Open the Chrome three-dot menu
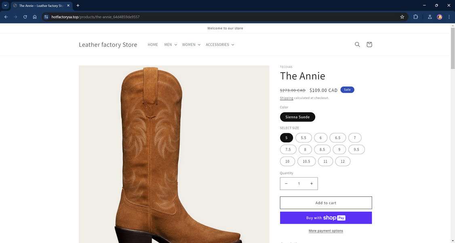This screenshot has height=243, width=455. [x=449, y=17]
